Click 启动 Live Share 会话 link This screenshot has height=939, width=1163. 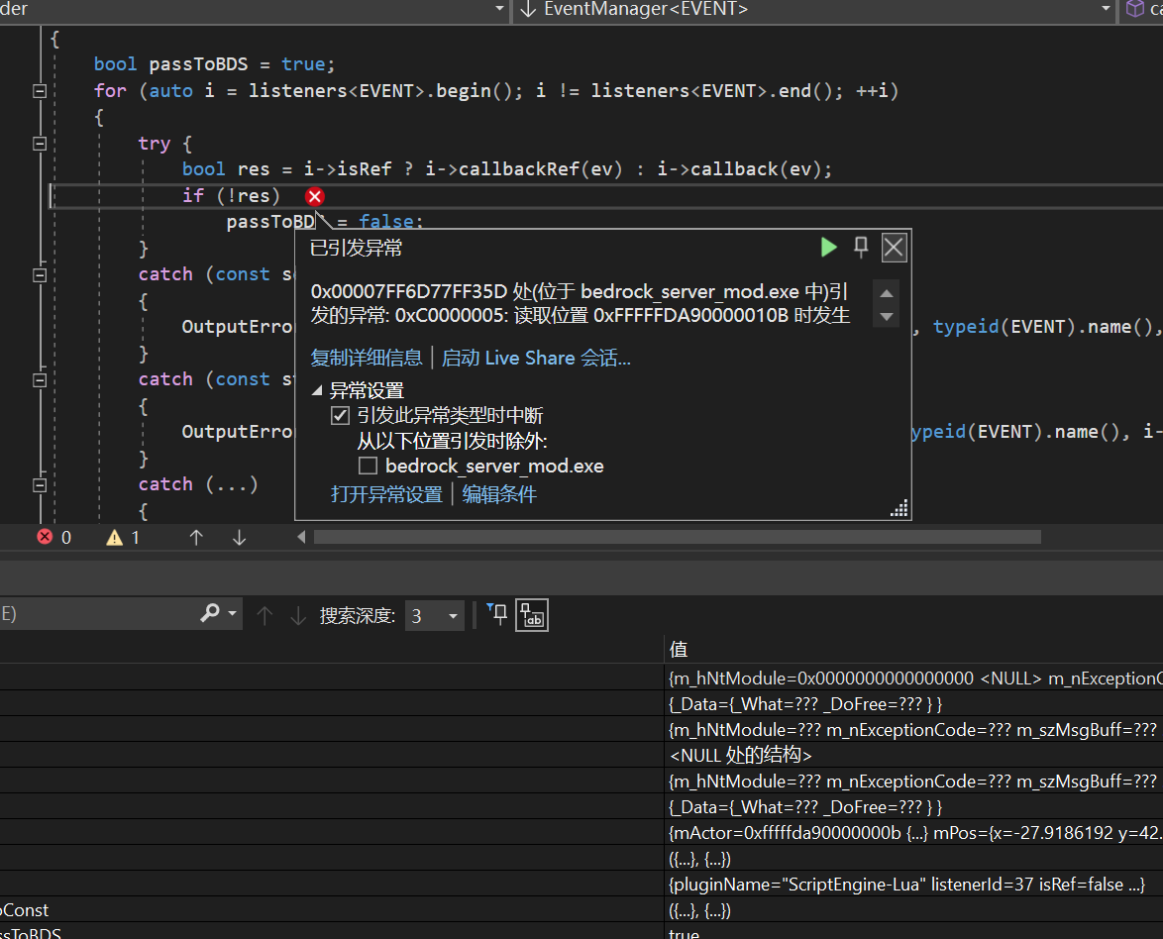pyautogui.click(x=535, y=358)
